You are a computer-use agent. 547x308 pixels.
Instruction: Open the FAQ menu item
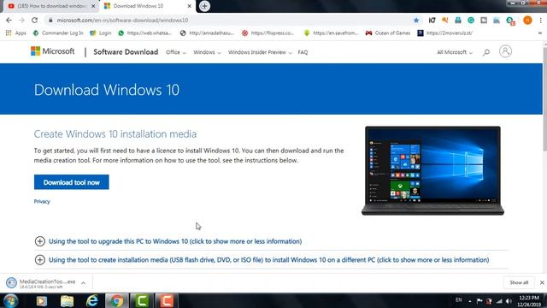click(x=303, y=52)
